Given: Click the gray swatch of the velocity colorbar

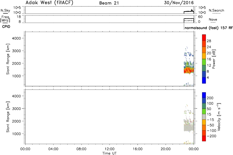Looking at the screenshot, I should click(204, 117).
